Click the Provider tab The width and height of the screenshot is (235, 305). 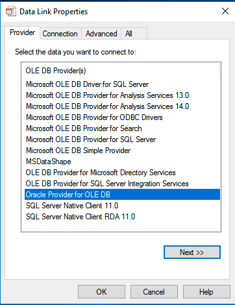tap(22, 32)
